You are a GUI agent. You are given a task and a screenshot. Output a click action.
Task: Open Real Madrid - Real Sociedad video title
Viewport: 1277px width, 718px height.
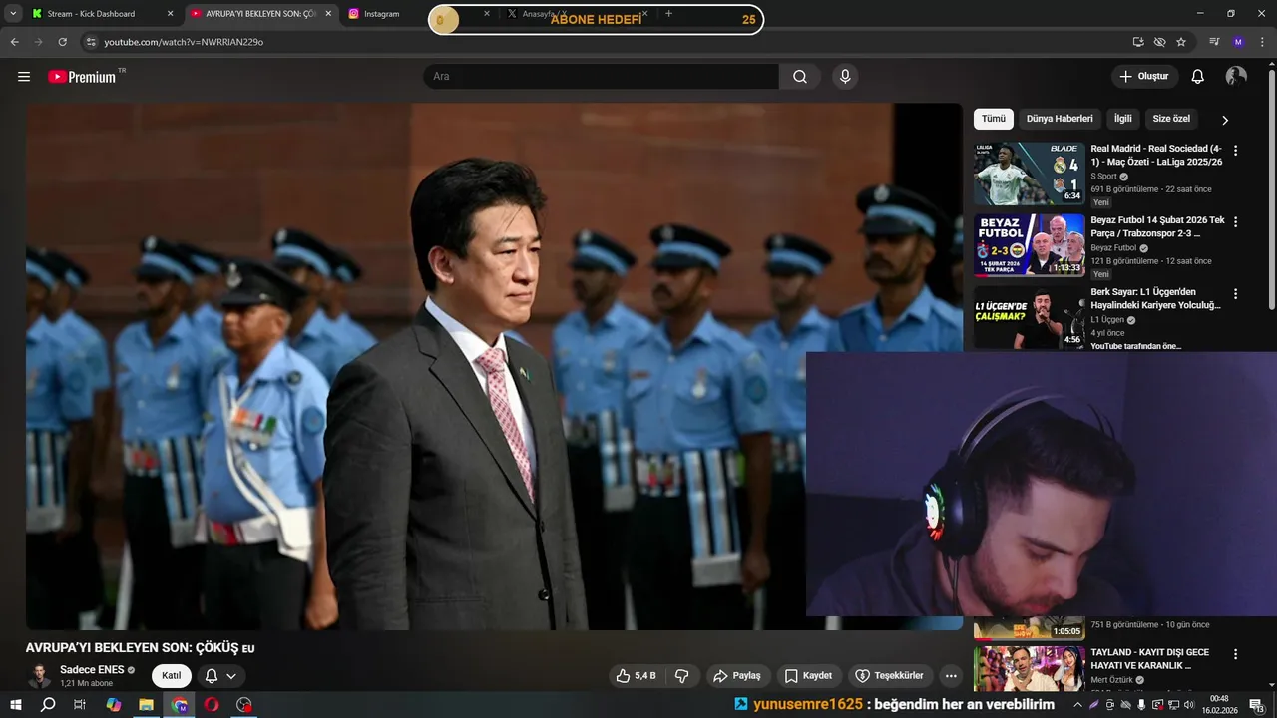pyautogui.click(x=1157, y=155)
